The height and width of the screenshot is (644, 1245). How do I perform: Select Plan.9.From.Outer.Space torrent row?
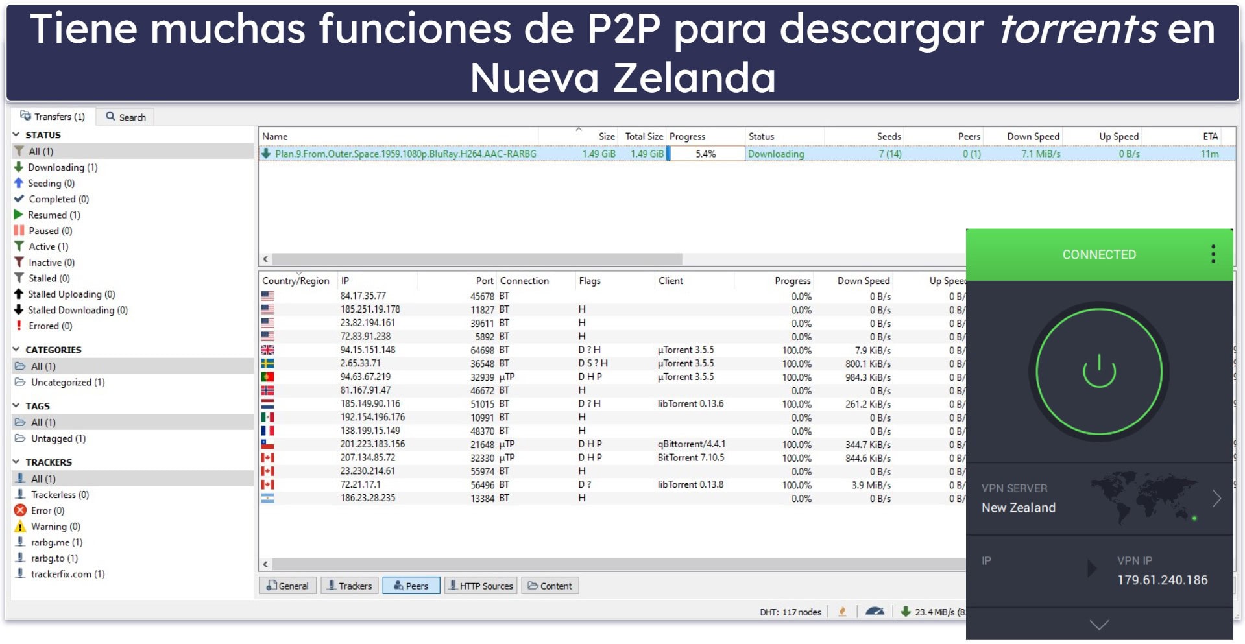tap(746, 154)
